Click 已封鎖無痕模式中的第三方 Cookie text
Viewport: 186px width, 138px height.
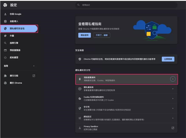(99, 100)
